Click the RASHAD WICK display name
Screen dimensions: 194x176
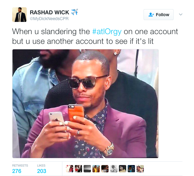point(49,12)
